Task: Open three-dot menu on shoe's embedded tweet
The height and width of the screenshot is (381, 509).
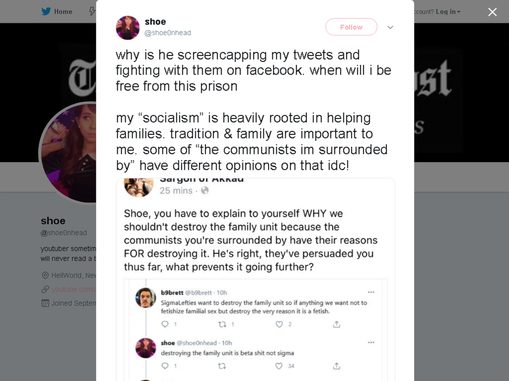Action: coord(371,342)
